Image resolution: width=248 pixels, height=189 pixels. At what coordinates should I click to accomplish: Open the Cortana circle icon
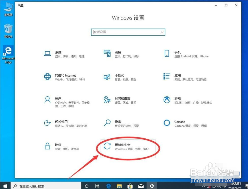click(167, 123)
